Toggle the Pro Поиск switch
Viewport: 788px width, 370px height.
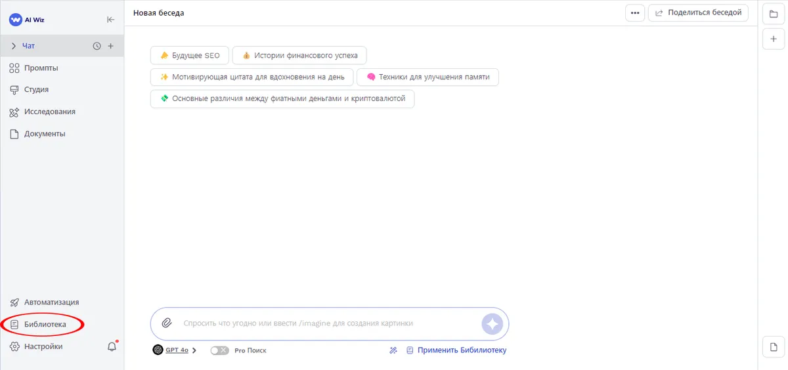click(x=219, y=350)
